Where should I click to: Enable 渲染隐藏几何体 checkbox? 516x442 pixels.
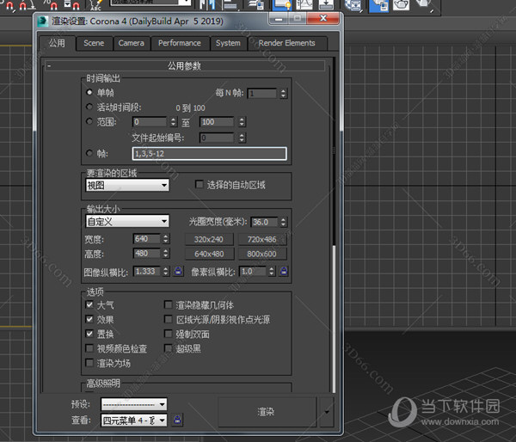[x=169, y=304]
